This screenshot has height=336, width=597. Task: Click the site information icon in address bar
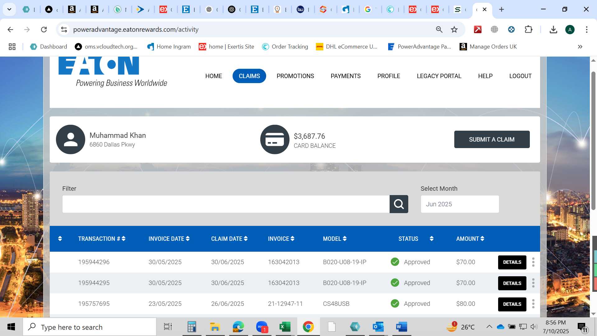(64, 30)
